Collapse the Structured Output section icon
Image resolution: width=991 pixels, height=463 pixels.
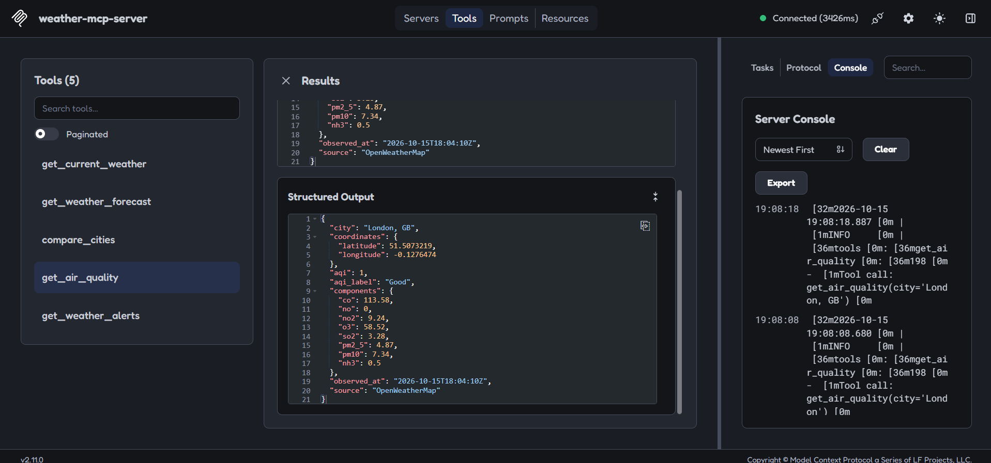click(x=655, y=197)
